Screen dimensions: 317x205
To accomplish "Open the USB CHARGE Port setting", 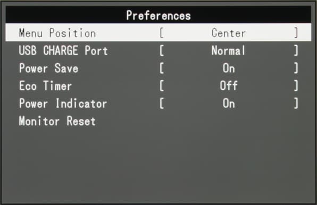I will tap(158, 50).
